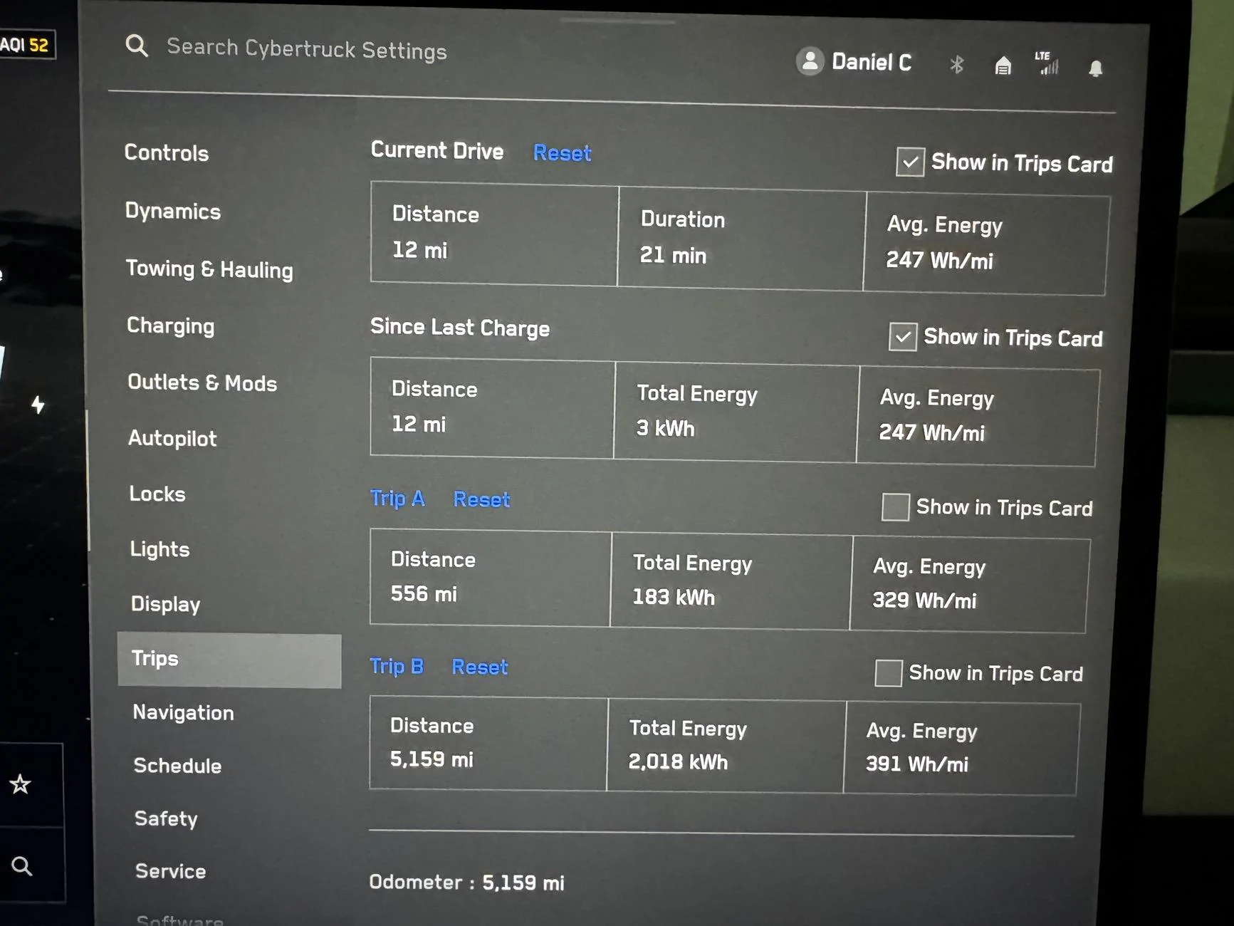Rename trip via the Trip A label

pyautogui.click(x=397, y=498)
